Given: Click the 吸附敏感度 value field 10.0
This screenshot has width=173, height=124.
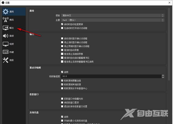Looking at the screenshot, I should tap(111, 76).
